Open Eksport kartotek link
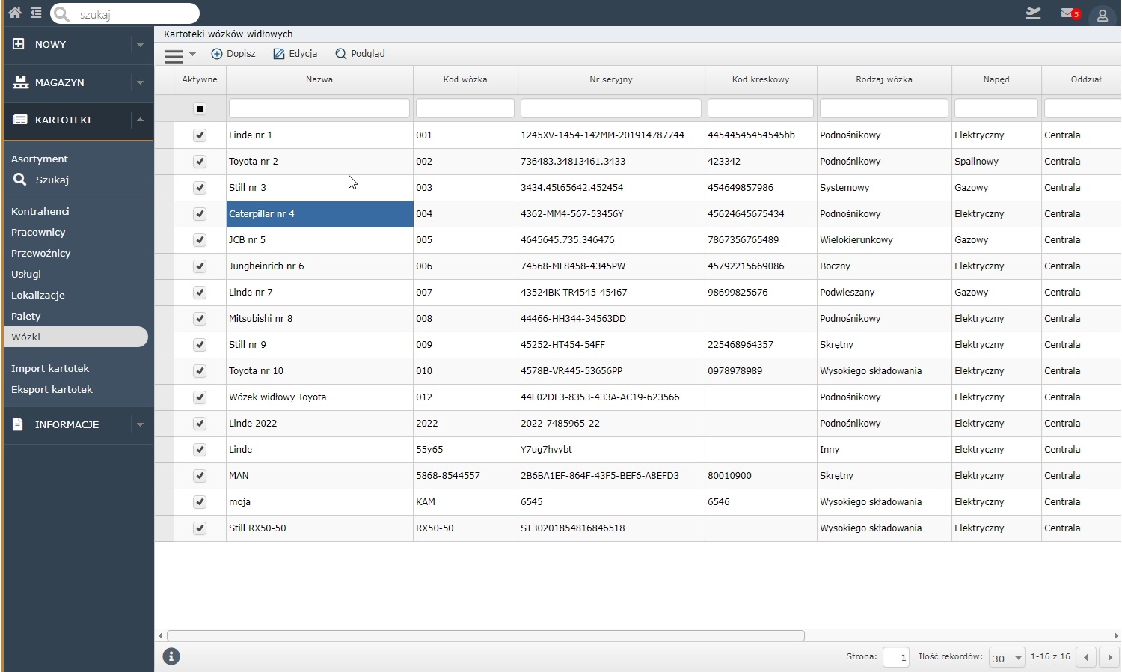The height and width of the screenshot is (672, 1122). coord(52,389)
